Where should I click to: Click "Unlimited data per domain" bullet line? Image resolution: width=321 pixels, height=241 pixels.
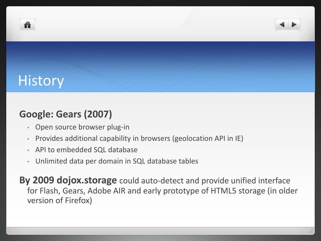pyautogui.click(x=117, y=161)
